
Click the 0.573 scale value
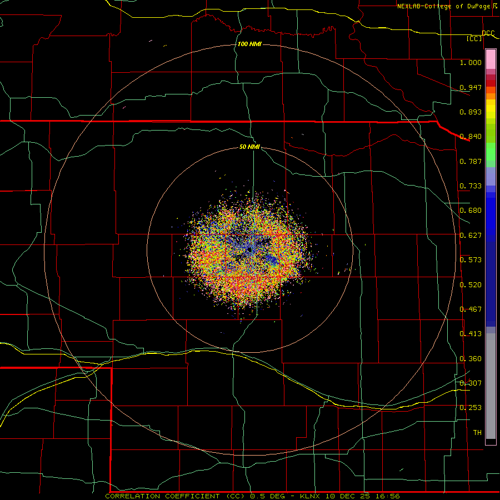(x=471, y=260)
